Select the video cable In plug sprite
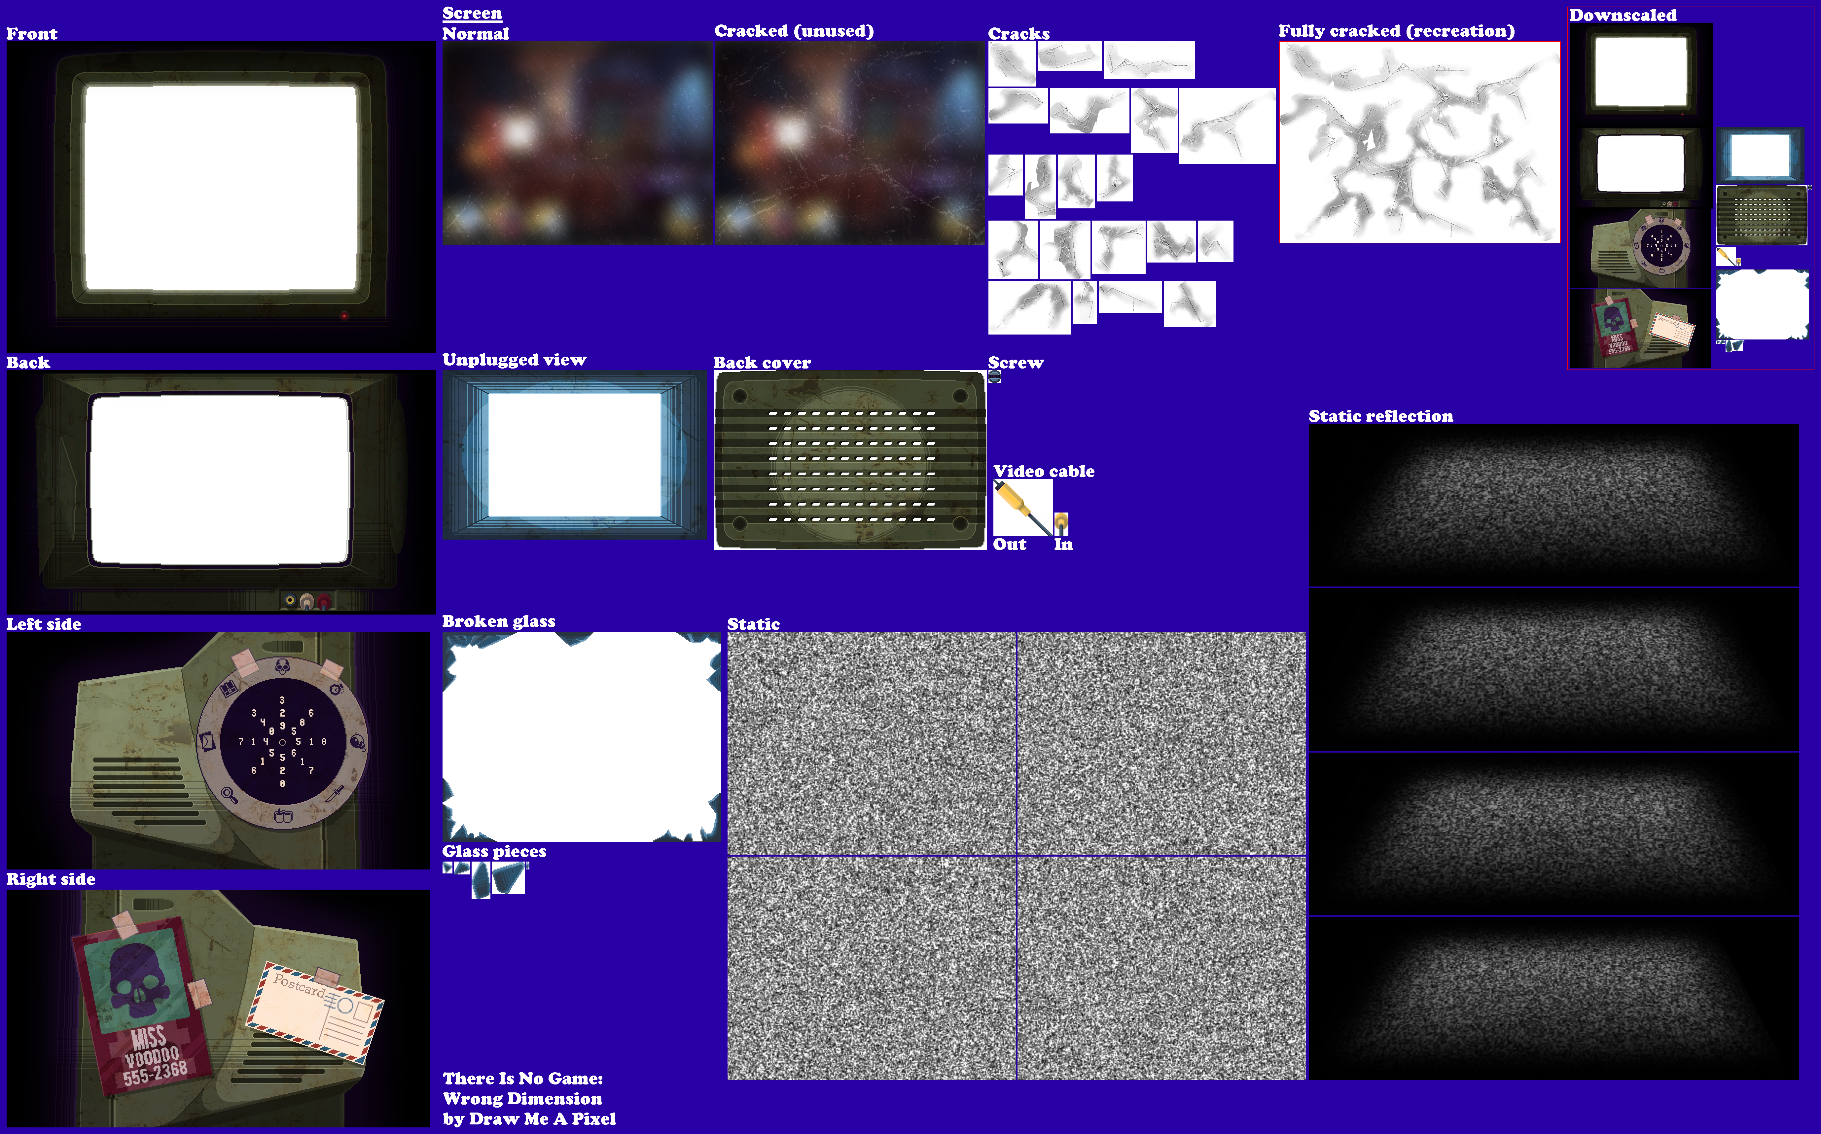 click(x=1061, y=524)
